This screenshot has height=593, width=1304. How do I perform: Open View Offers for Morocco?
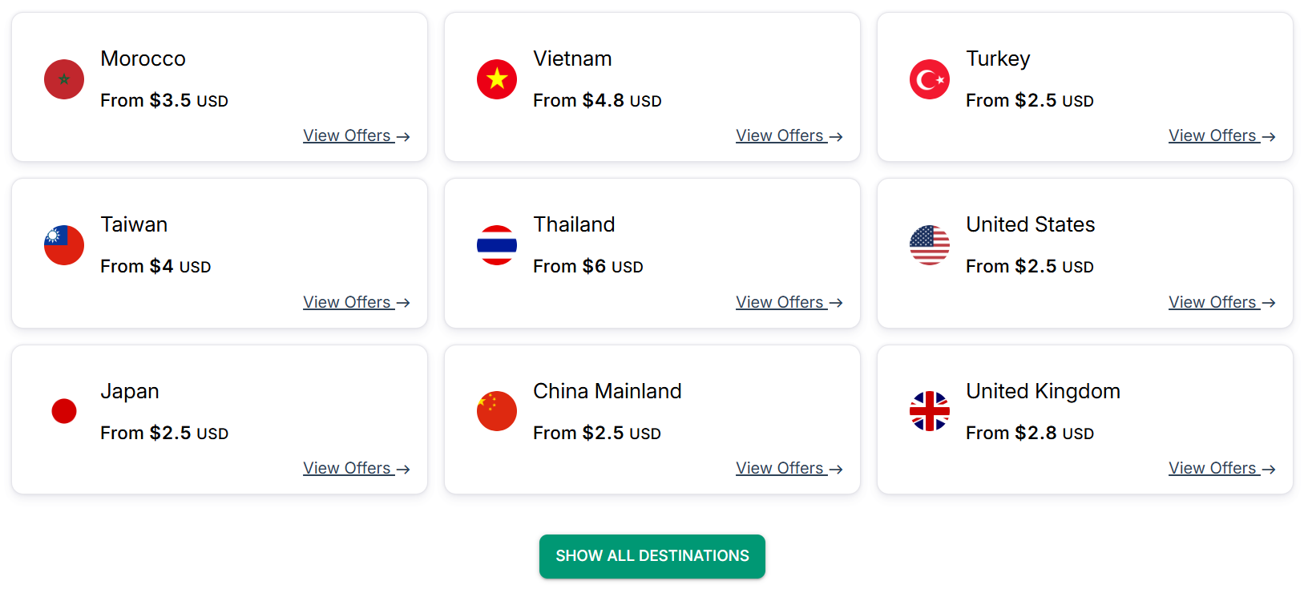click(x=356, y=136)
